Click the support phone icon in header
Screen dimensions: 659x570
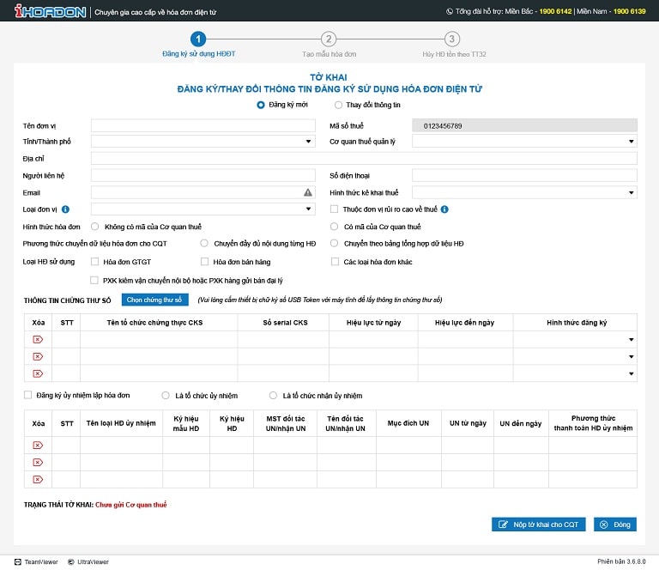(450, 12)
